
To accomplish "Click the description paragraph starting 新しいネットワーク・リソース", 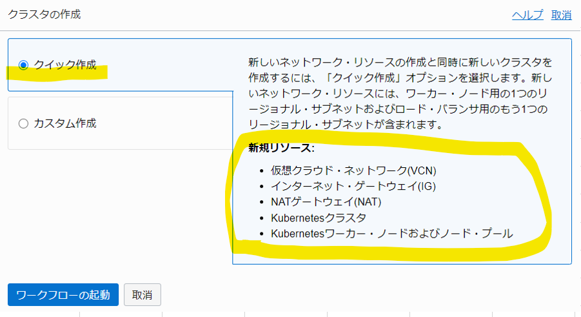I will click(400, 93).
